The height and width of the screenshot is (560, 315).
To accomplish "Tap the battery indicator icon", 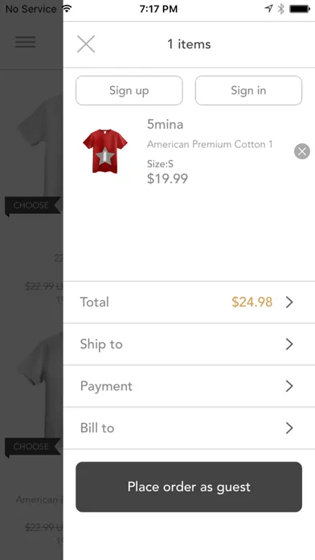I will [x=300, y=9].
